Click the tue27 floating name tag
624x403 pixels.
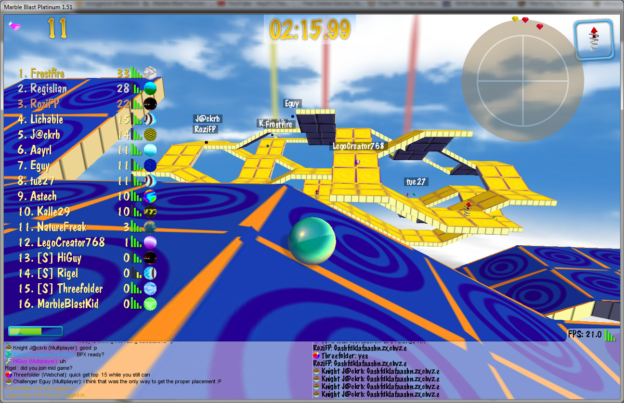(416, 182)
